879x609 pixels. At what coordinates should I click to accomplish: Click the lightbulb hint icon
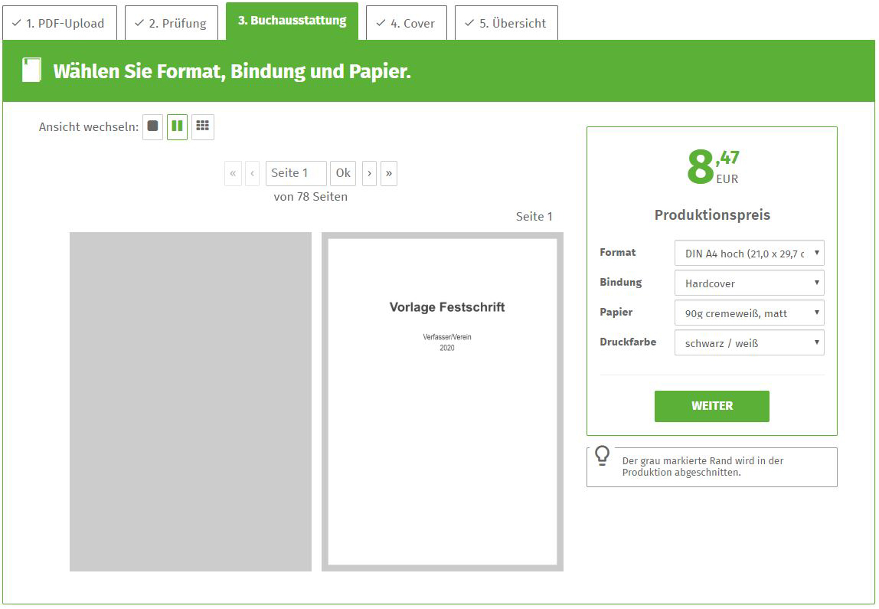coord(603,456)
